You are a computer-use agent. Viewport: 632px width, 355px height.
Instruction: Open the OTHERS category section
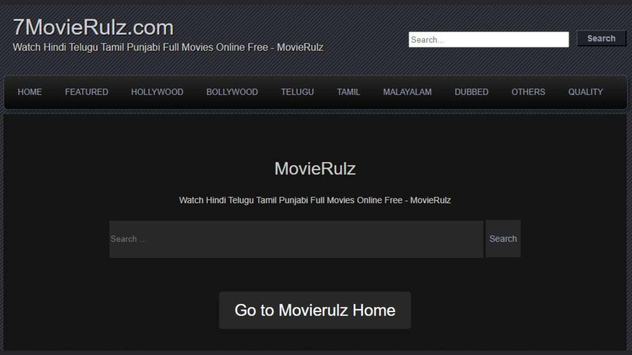point(528,92)
